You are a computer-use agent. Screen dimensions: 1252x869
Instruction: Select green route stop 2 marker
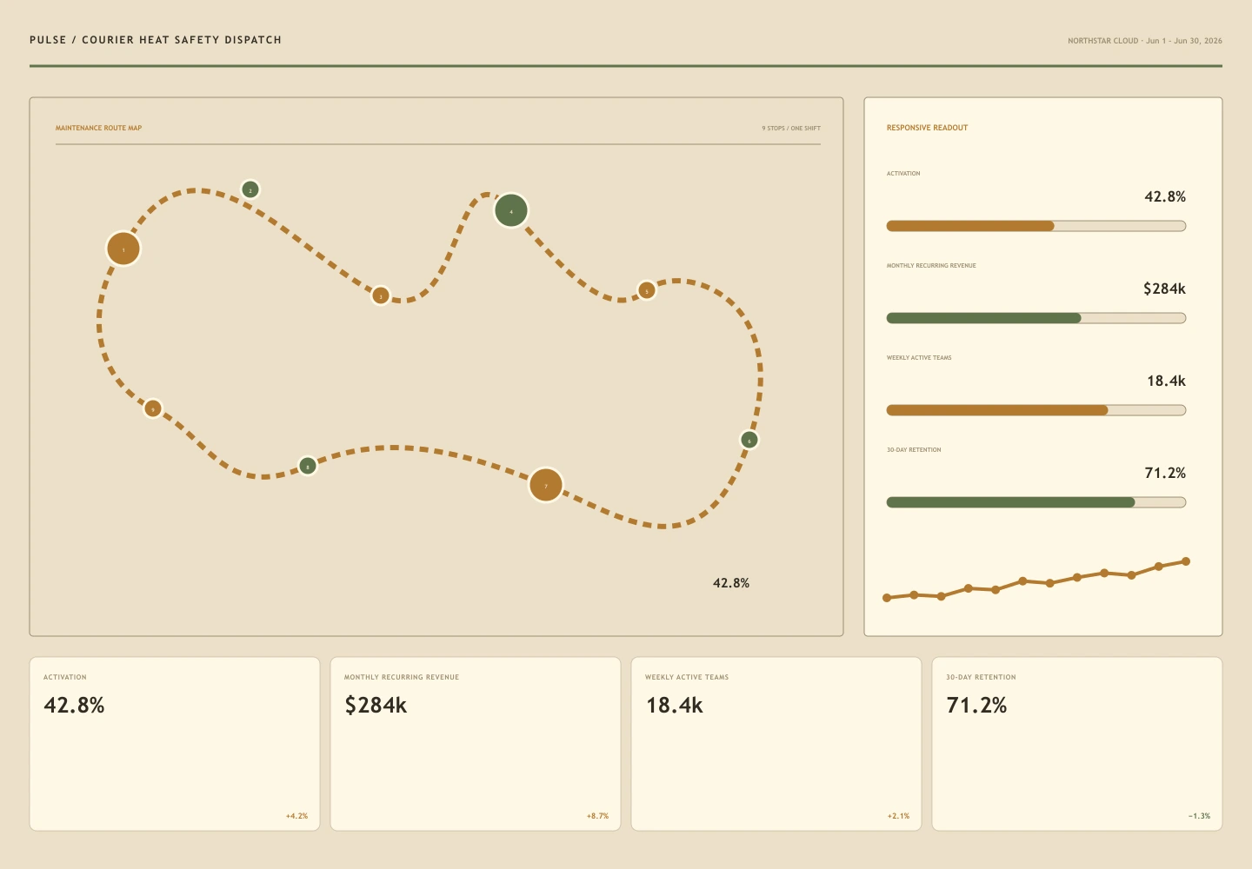click(250, 189)
